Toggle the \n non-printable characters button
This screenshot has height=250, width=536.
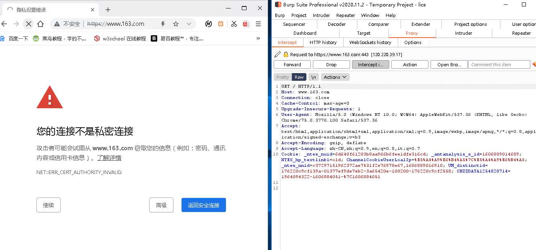pos(314,77)
